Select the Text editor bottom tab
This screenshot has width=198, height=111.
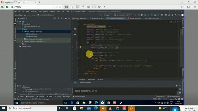pos(75,82)
